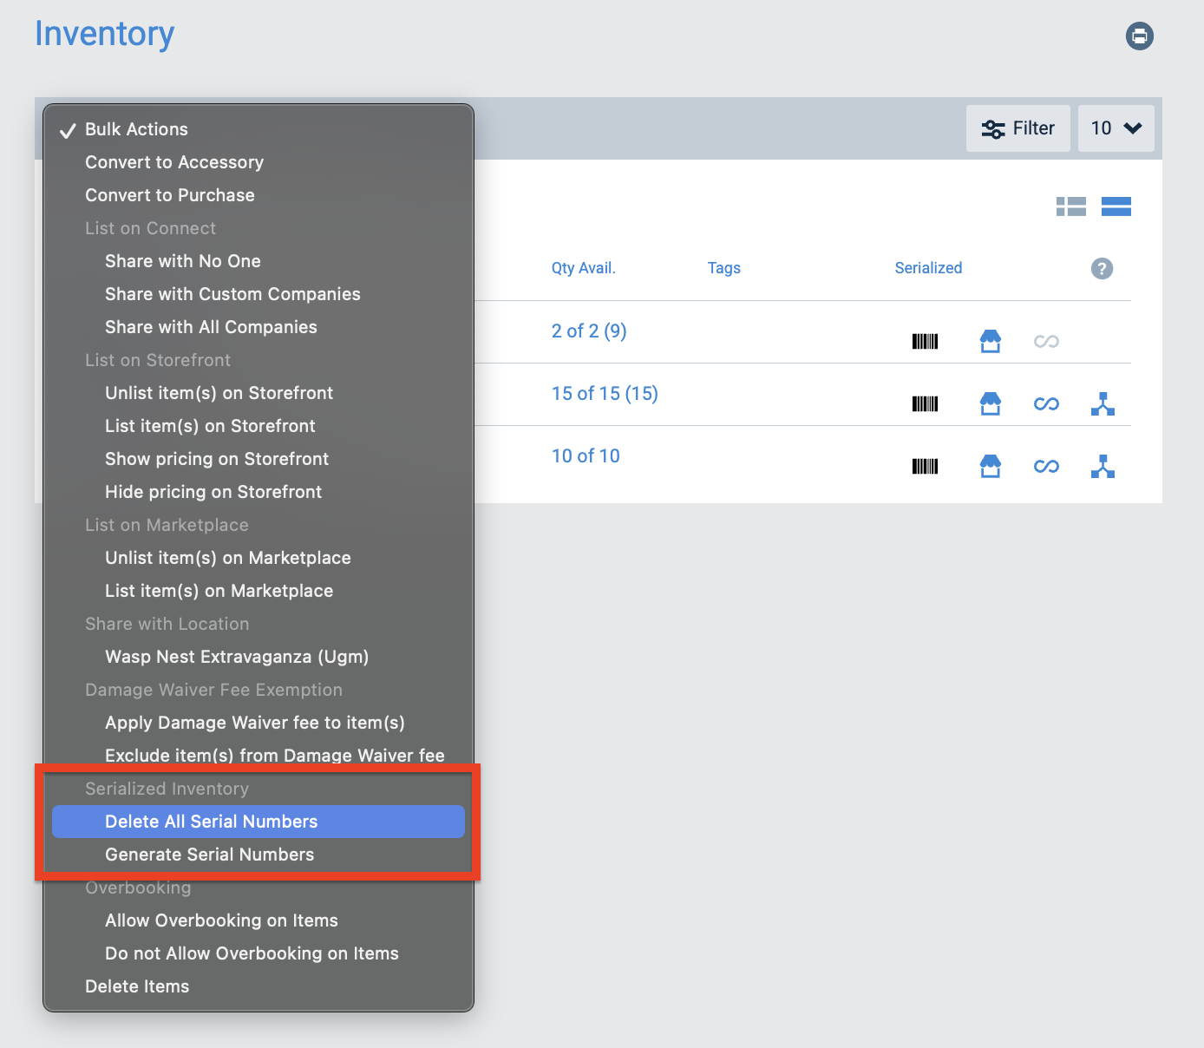
Task: Select Do not Allow Overbooking on Items
Action: [x=252, y=953]
